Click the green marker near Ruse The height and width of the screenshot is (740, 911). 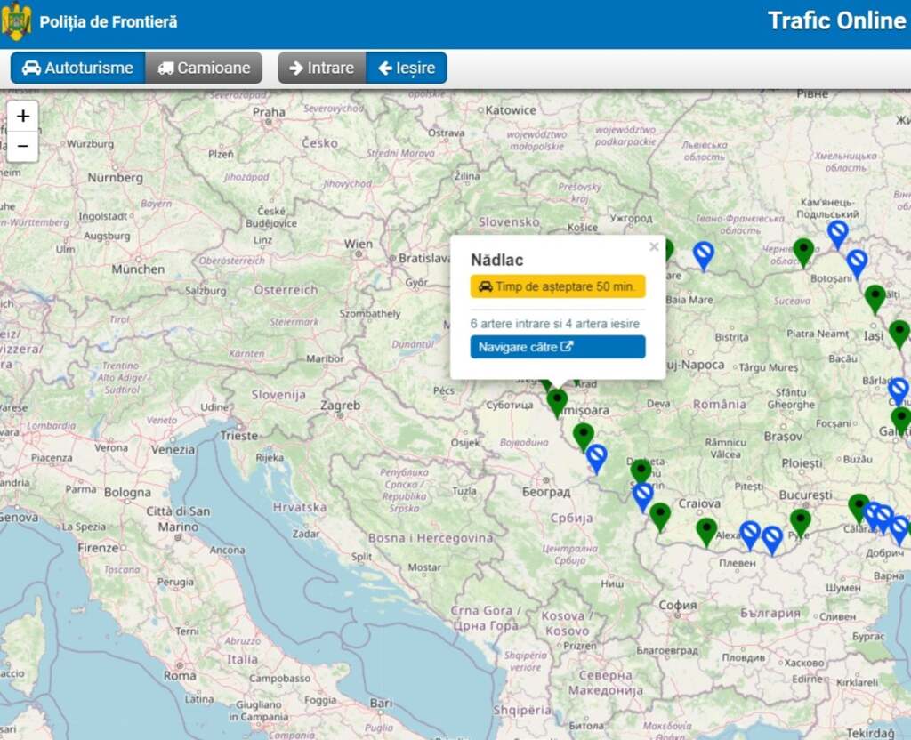(x=801, y=521)
